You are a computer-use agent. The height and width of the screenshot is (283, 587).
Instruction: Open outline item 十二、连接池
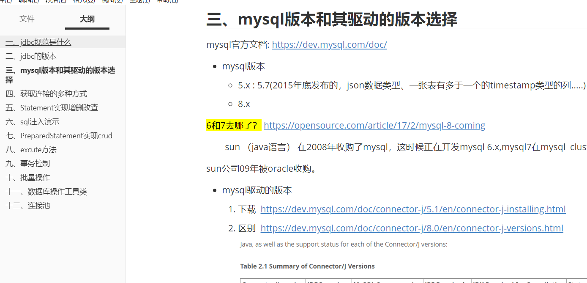(28, 205)
